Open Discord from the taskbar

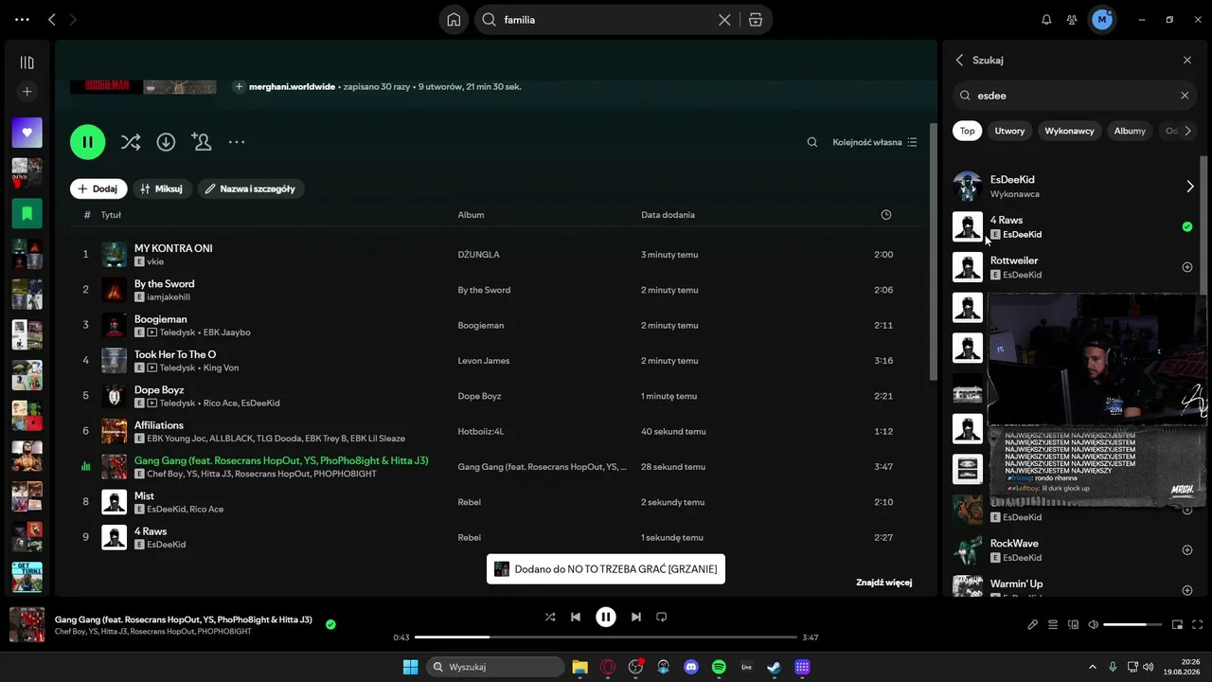click(691, 667)
